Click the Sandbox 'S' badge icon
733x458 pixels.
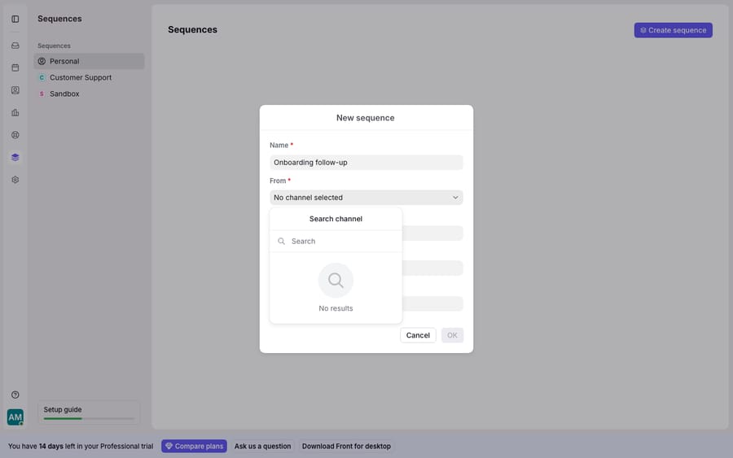[x=42, y=94]
